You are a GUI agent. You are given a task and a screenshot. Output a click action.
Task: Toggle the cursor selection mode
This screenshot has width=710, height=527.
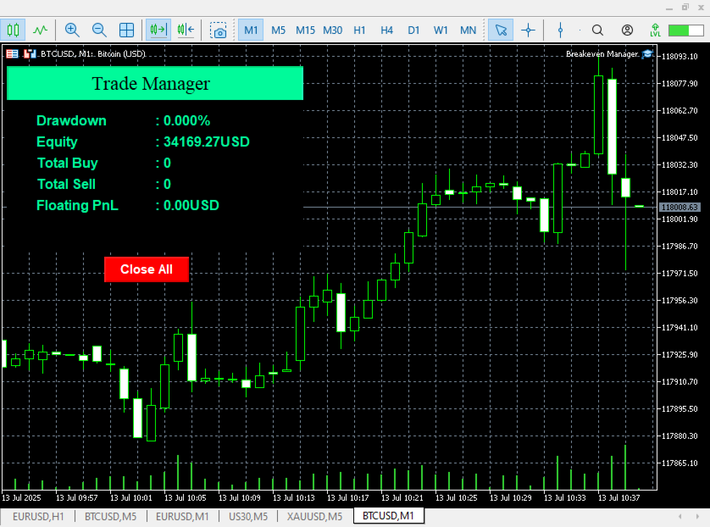501,31
